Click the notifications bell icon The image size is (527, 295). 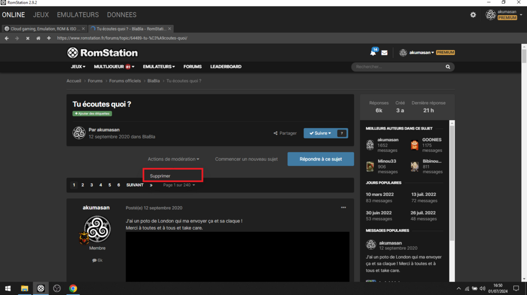click(373, 53)
